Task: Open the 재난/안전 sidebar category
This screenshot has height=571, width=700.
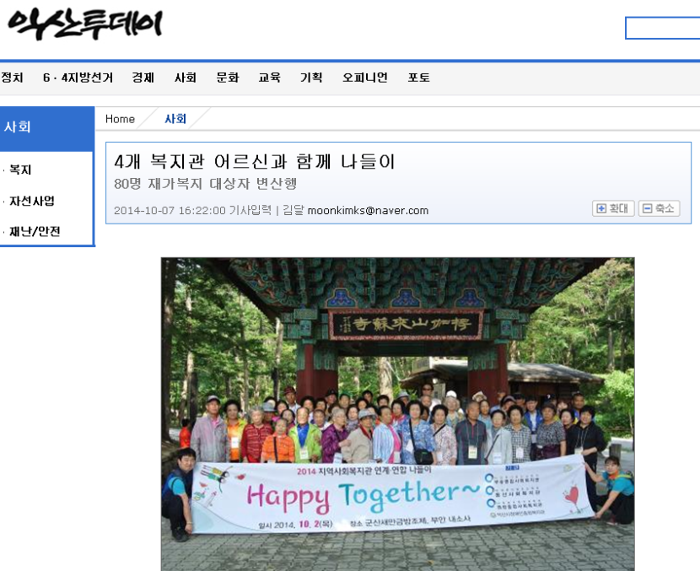Action: 35,232
